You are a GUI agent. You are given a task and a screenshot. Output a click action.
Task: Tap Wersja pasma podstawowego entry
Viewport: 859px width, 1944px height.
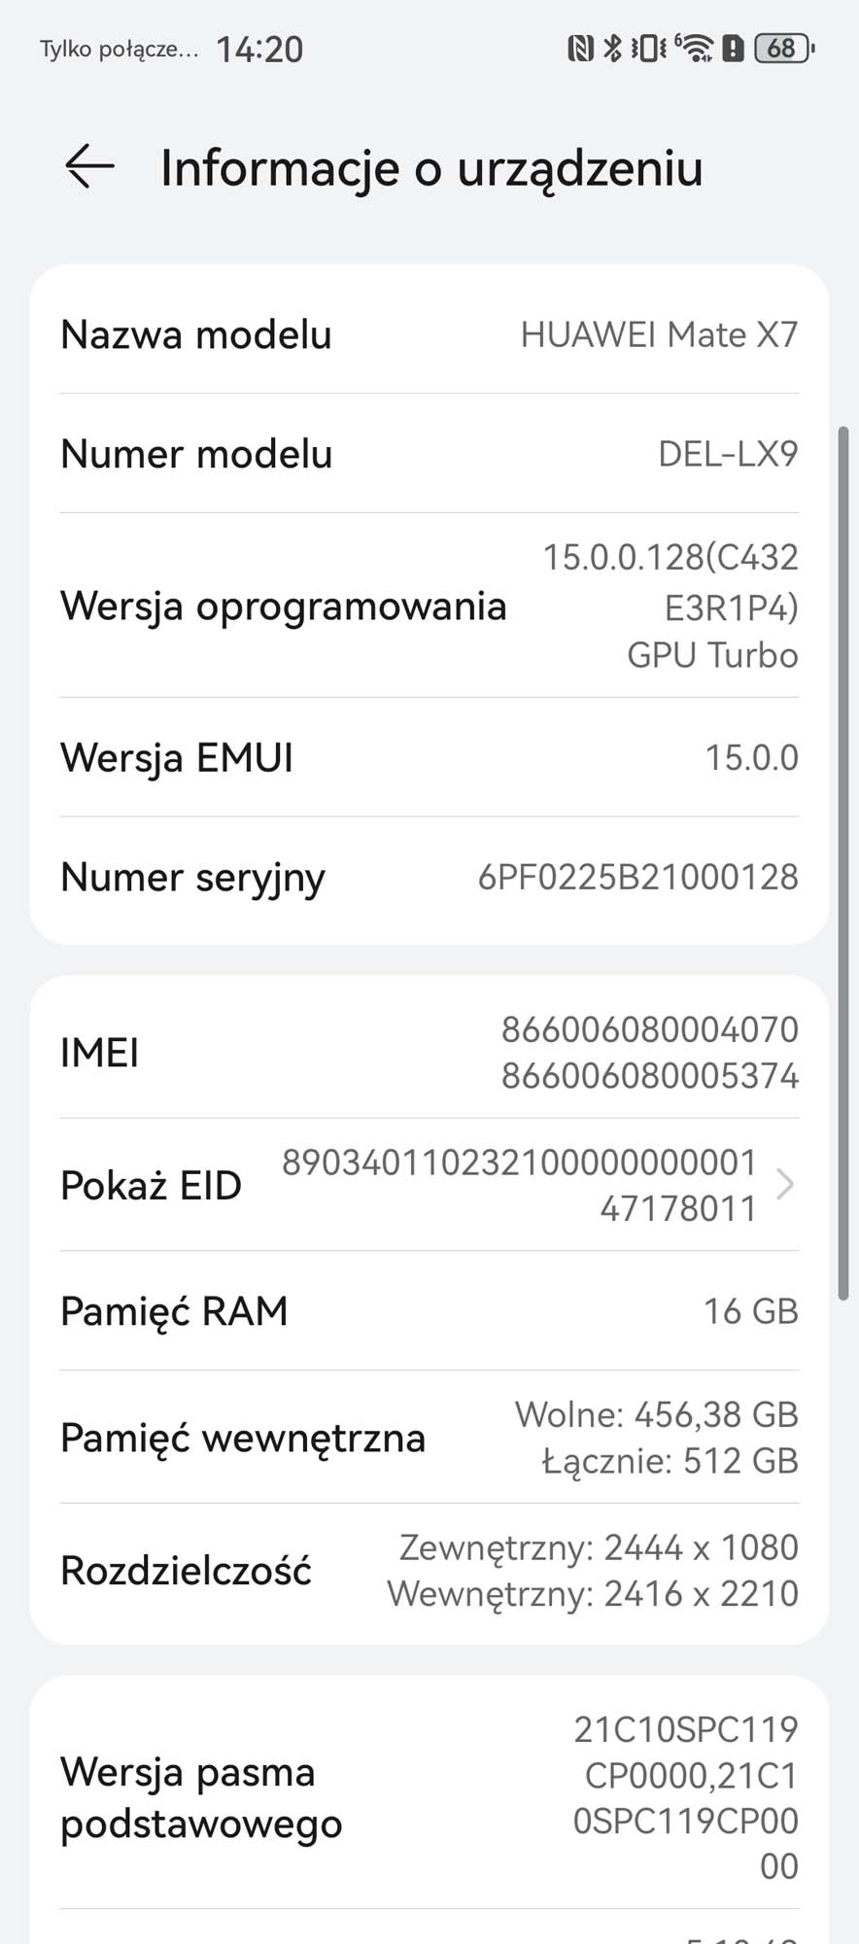(429, 1798)
